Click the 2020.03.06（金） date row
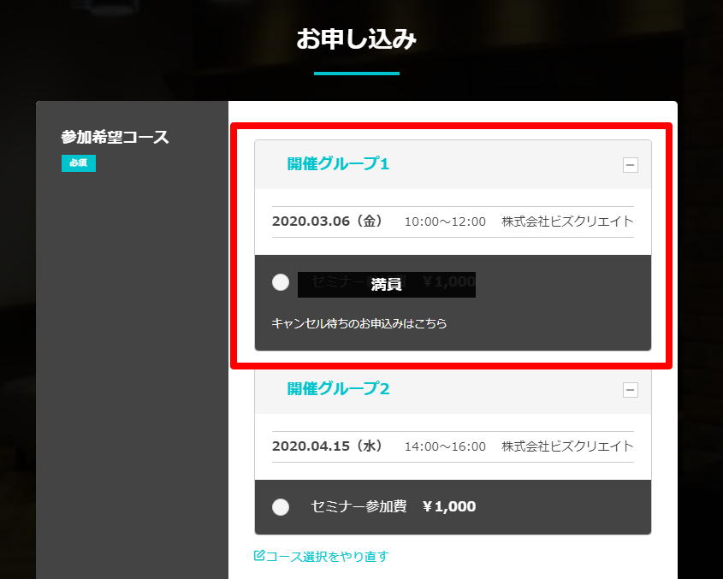 pos(453,222)
